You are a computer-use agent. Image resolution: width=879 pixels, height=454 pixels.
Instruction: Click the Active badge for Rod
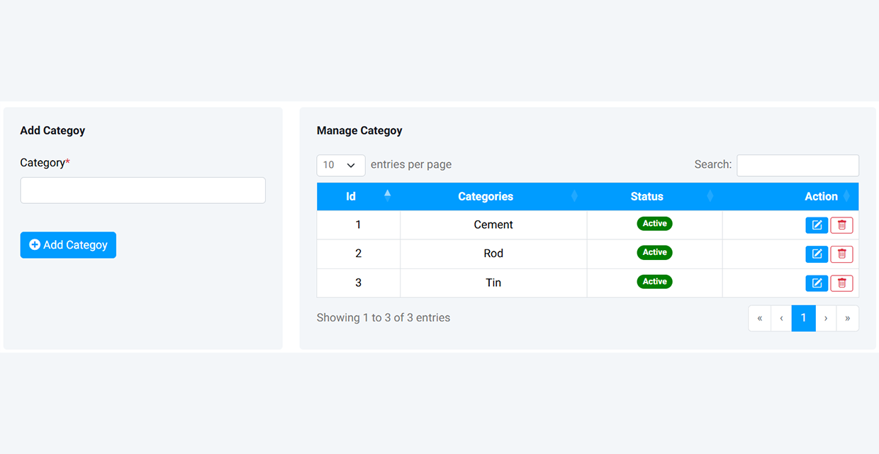pos(654,252)
